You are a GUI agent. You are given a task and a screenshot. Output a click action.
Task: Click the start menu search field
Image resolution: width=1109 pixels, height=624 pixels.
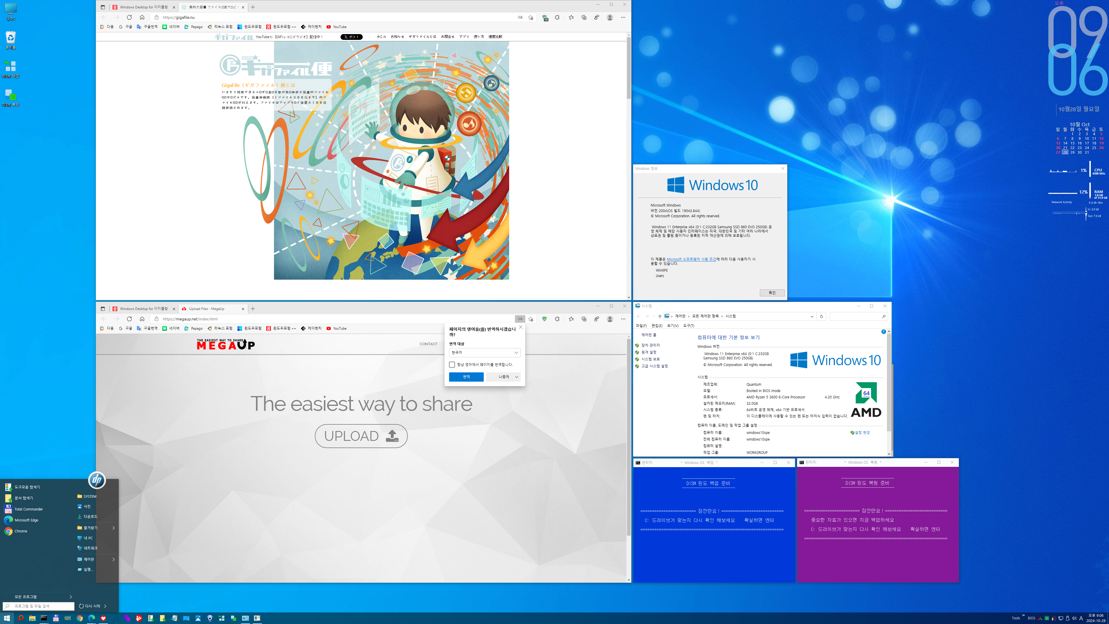(x=39, y=606)
